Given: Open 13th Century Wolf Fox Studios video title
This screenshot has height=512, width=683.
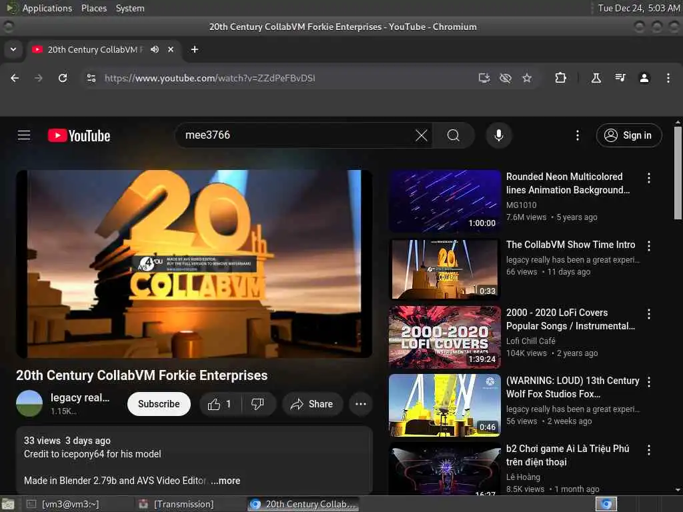Looking at the screenshot, I should click(x=573, y=387).
